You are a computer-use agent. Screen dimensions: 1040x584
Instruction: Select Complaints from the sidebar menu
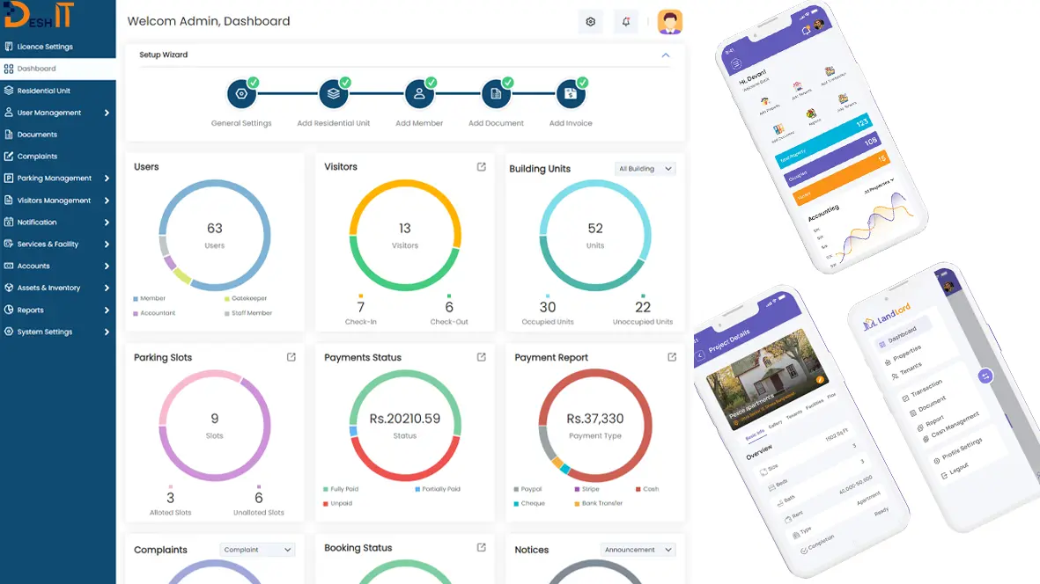click(x=37, y=157)
